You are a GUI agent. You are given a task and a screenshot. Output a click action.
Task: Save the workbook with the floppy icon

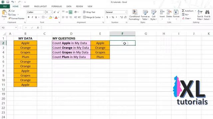point(8,2)
